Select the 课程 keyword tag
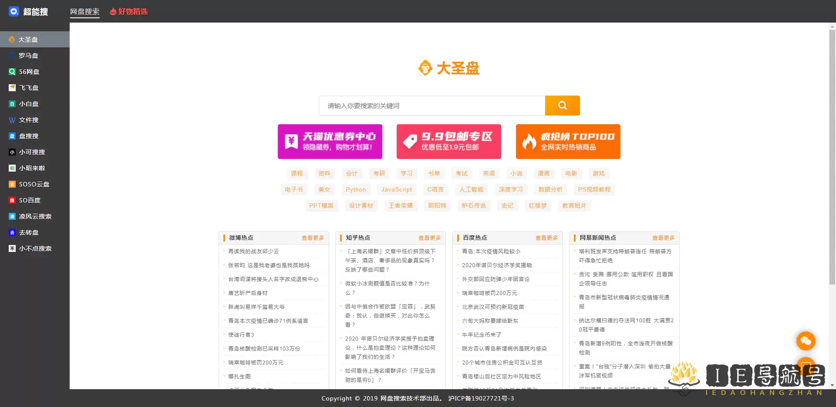The image size is (836, 407). 297,173
